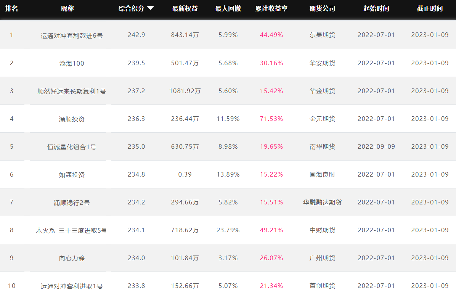Select drawdown value 3.17%
Image resolution: width=456 pixels, height=299 pixels.
point(228,258)
